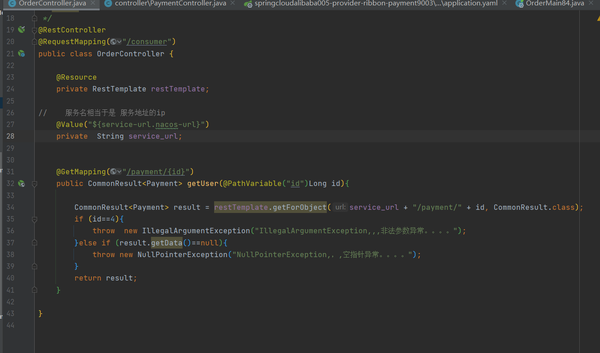The width and height of the screenshot is (600, 353).
Task: Click the restTemplate field name on line 24
Action: tap(178, 89)
